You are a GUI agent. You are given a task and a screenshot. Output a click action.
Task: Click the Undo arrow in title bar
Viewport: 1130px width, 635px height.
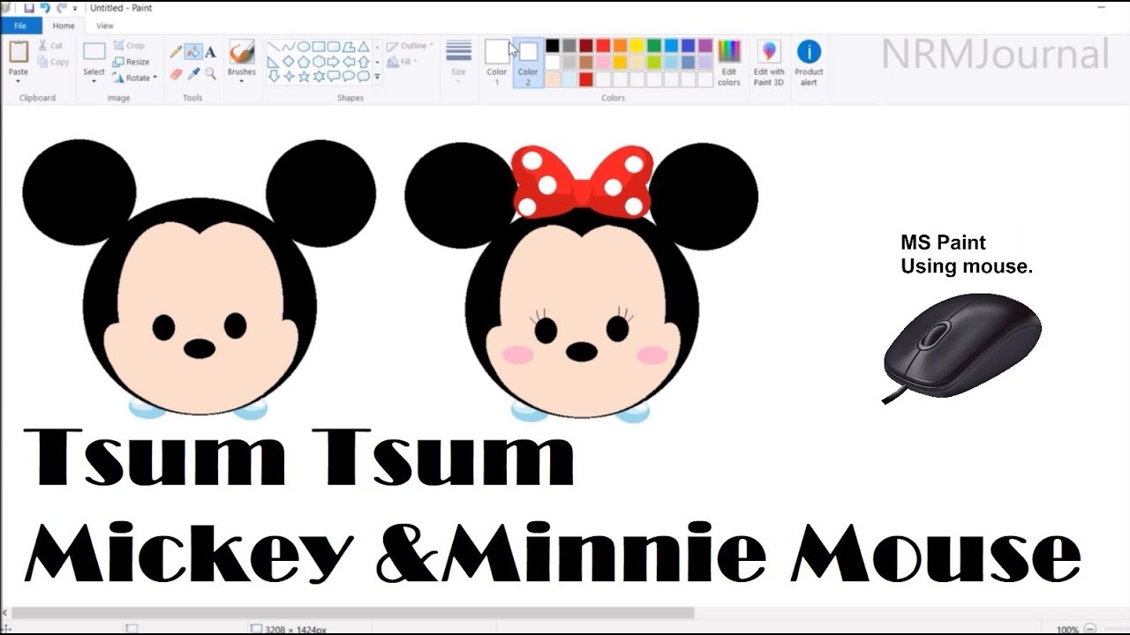44,8
